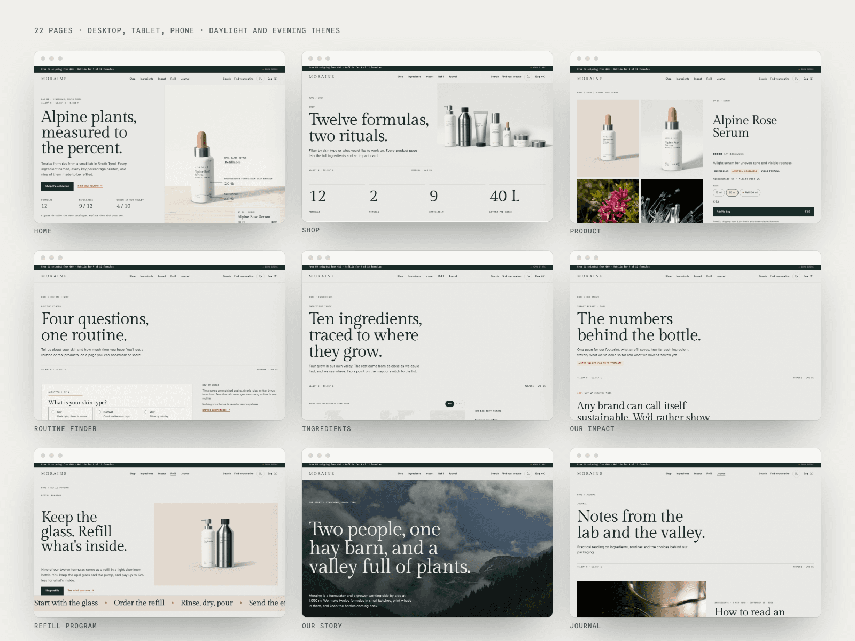855x641 pixels.
Task: Pick the Oily skin type option
Action: tap(163, 414)
